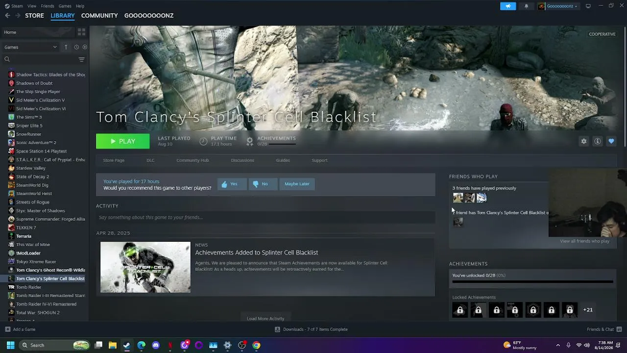The image size is (627, 353).
Task: Open game settings gear icon
Action: [x=584, y=141]
